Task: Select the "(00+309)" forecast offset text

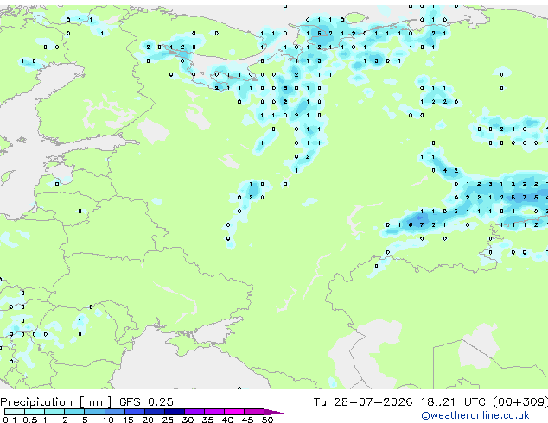Action: [x=520, y=402]
